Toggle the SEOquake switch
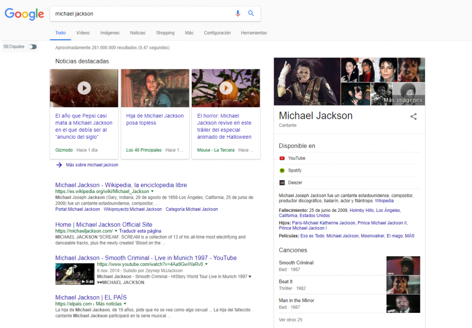This screenshot has width=472, height=328. [33, 47]
